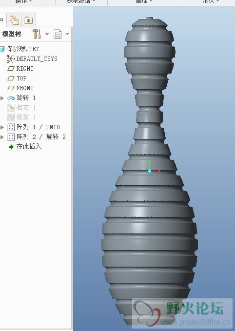Screen dimensions: 235x331
Task: Expand the 阵列 1 / PNT0 pattern
Action: [2, 127]
